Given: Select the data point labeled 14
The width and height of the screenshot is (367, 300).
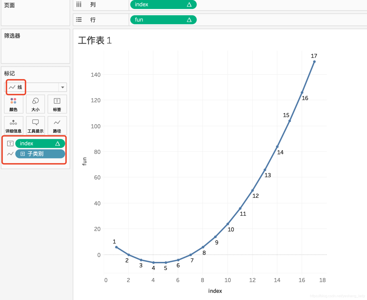Looking at the screenshot, I should [277, 147].
